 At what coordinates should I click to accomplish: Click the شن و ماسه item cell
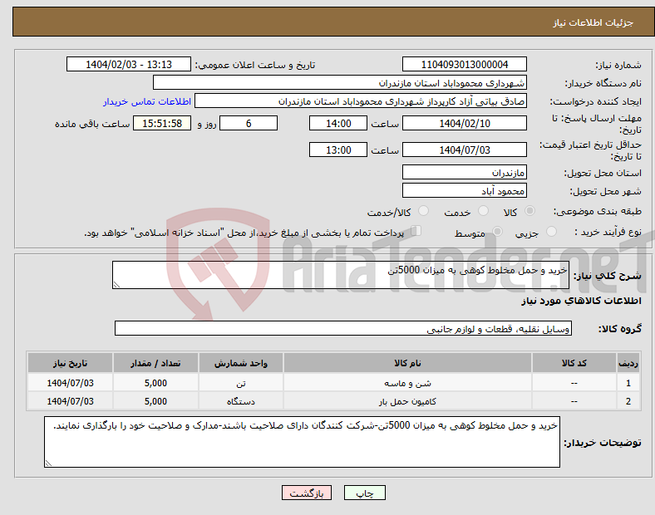coord(407,383)
